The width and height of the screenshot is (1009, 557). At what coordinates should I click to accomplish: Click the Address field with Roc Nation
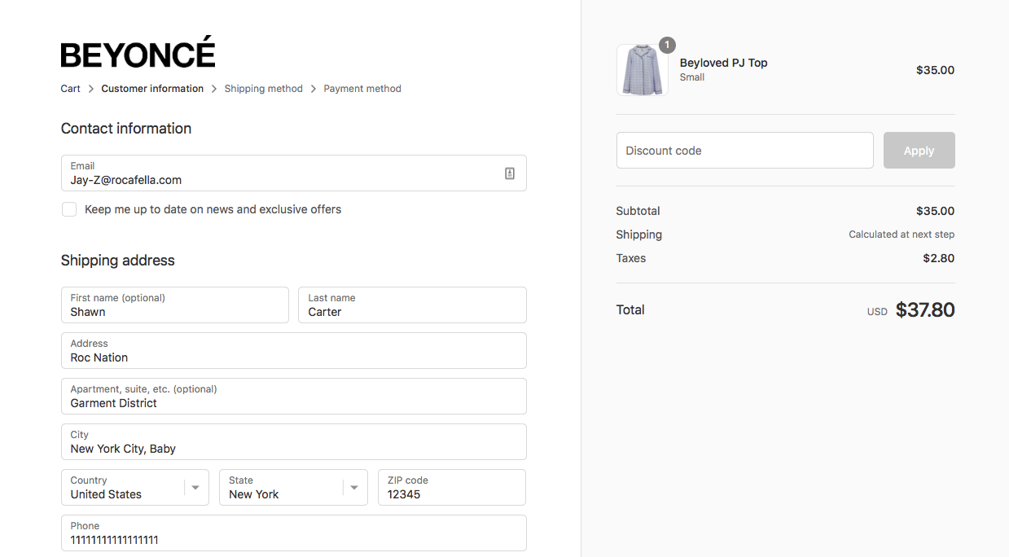pyautogui.click(x=293, y=351)
